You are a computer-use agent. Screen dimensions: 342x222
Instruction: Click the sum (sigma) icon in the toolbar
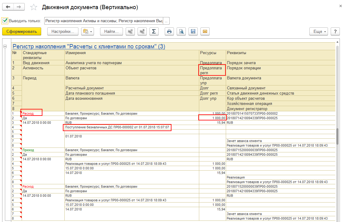pos(154,31)
